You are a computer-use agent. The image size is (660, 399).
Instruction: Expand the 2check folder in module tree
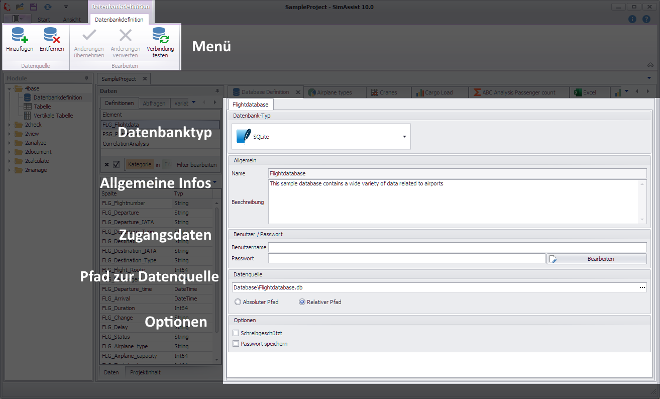pyautogui.click(x=9, y=125)
